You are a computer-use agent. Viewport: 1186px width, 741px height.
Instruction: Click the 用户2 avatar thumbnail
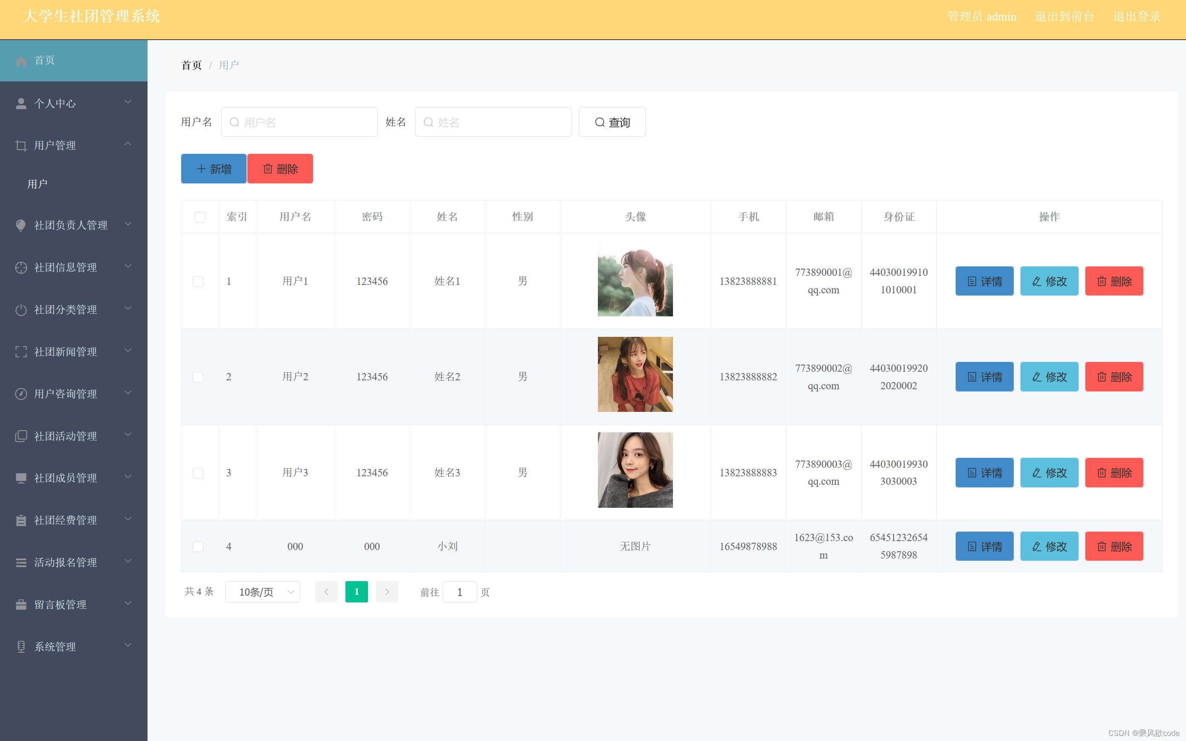(635, 374)
